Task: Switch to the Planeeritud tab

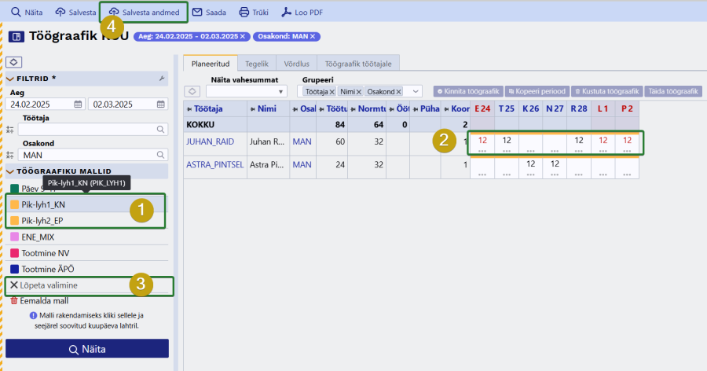Action: pos(211,64)
